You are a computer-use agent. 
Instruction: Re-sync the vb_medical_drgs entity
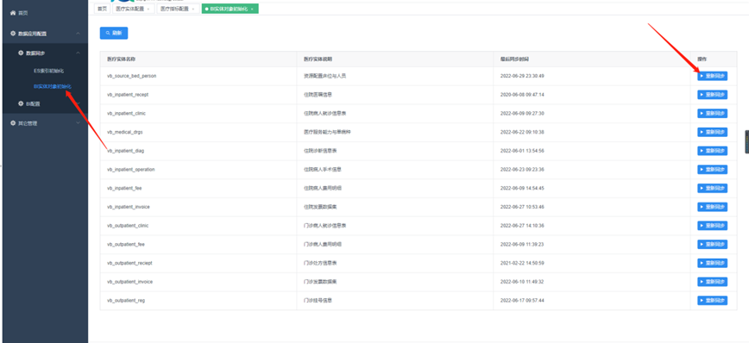[x=712, y=132]
